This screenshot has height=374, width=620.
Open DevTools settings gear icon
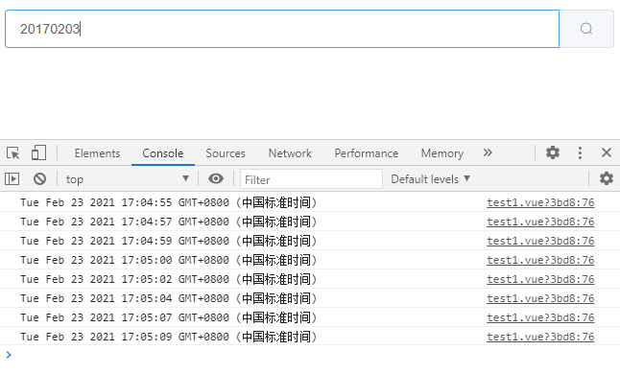coord(553,152)
